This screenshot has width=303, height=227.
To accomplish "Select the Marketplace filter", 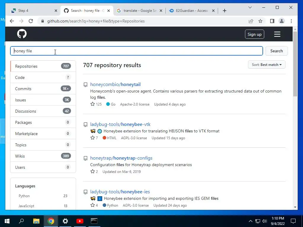I will (x=43, y=134).
